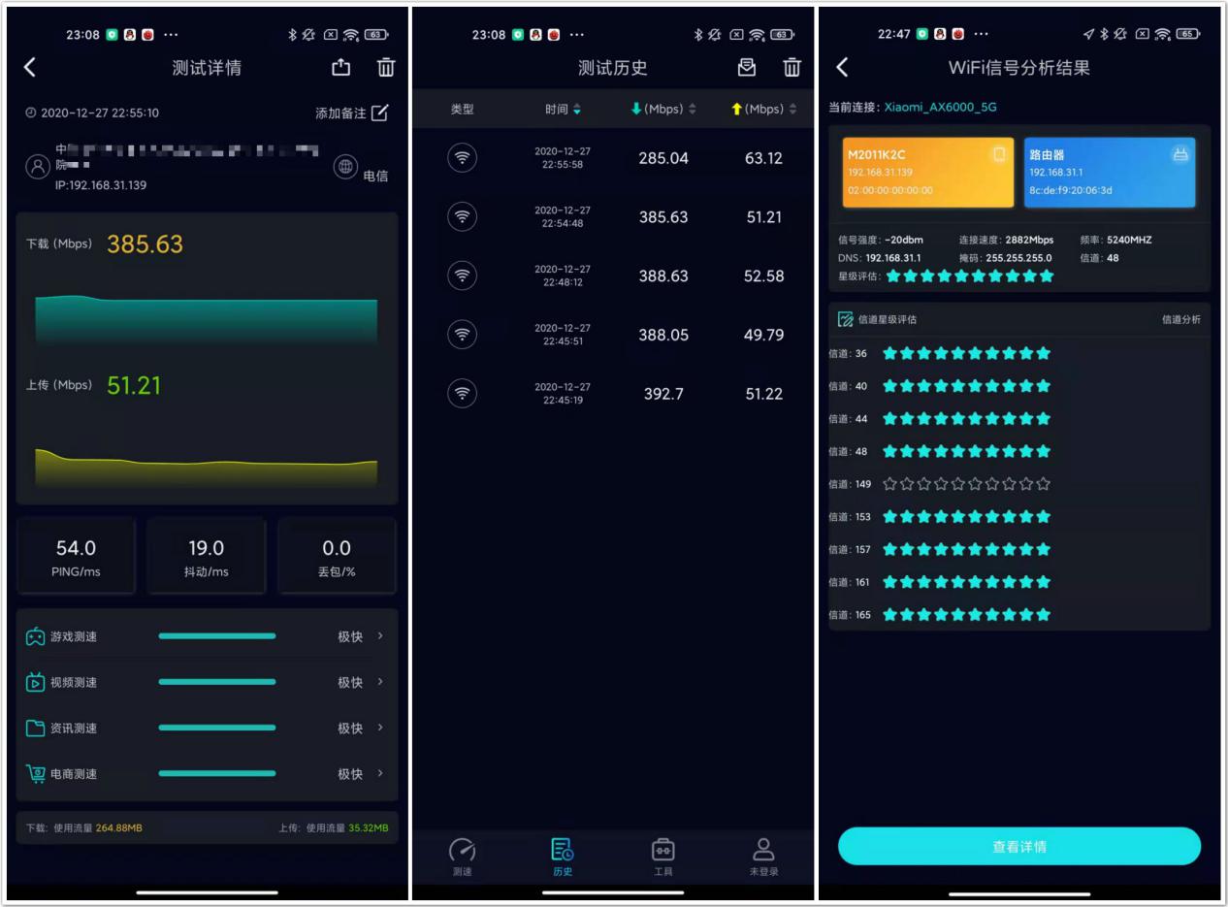
Task: Switch to the 历史 tab
Action: (563, 856)
